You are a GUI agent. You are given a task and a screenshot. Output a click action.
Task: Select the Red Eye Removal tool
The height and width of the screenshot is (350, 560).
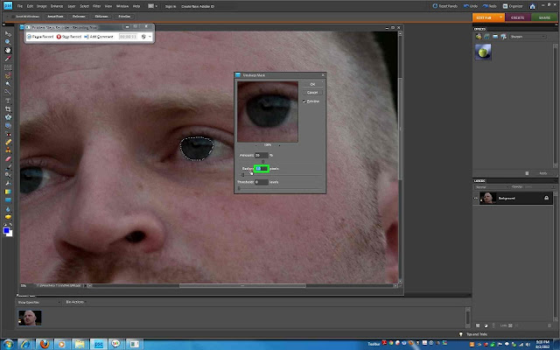[8, 134]
